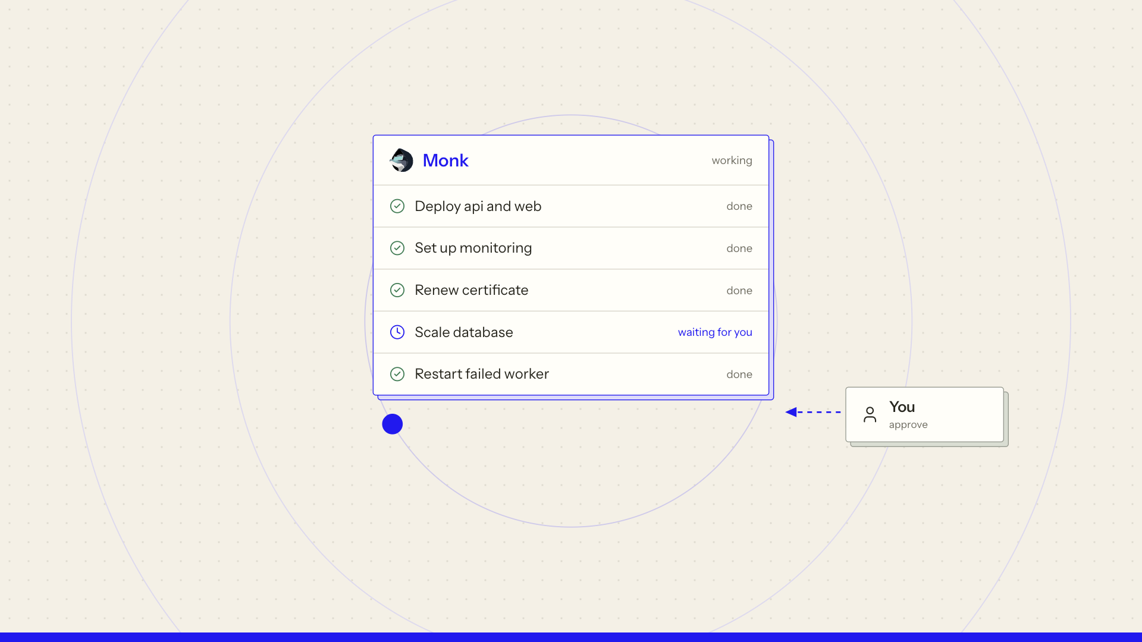
Task: Click 'done' status of Deploy api and web
Action: 739,206
